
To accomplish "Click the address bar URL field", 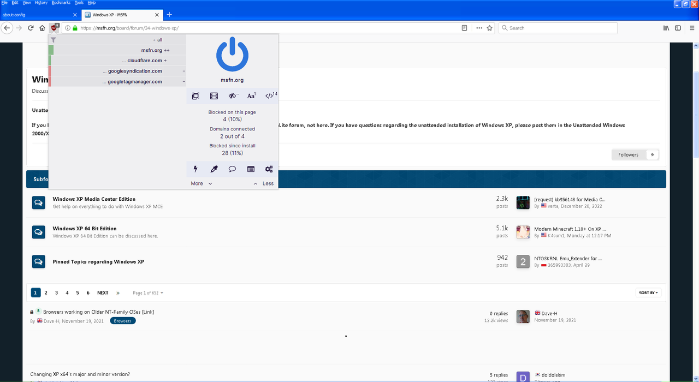I will click(x=268, y=28).
